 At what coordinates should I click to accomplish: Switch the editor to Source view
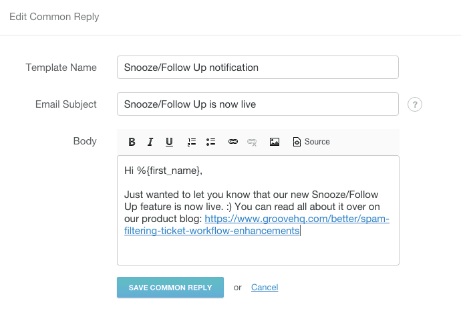pyautogui.click(x=311, y=142)
